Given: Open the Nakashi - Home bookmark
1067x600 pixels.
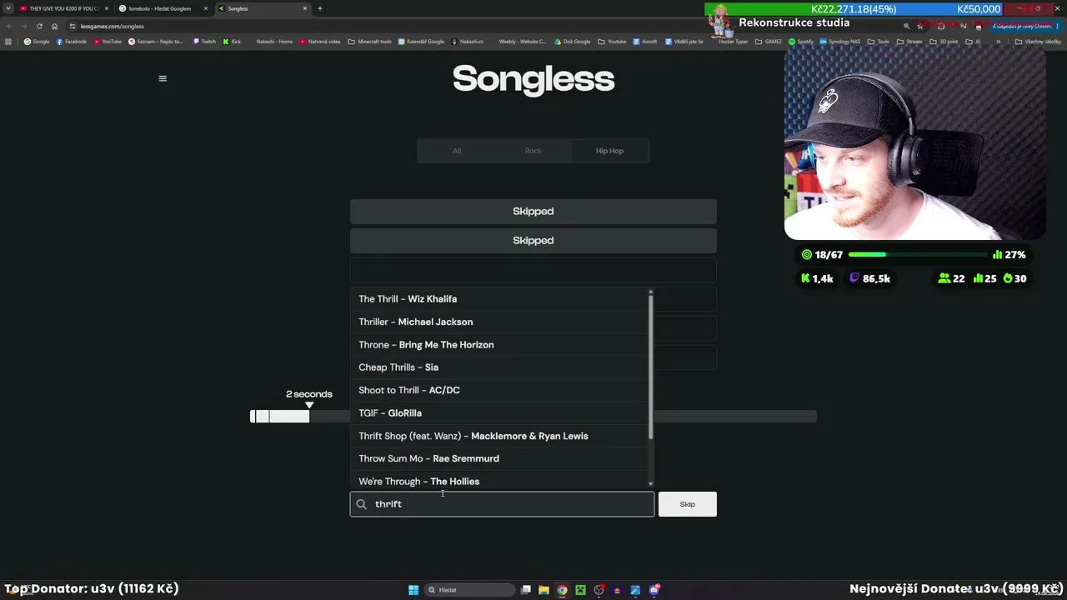Looking at the screenshot, I should [274, 42].
